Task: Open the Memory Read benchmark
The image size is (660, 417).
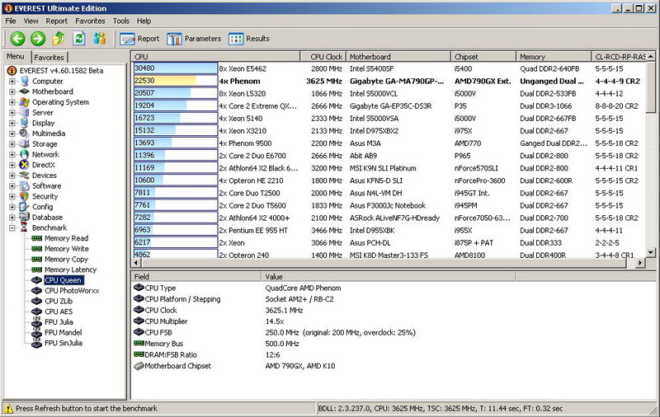Action: pos(66,238)
